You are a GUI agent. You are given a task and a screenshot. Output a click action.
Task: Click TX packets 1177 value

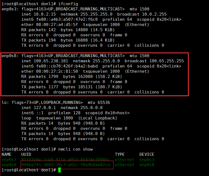(x=53, y=87)
